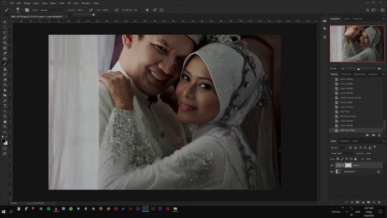Image resolution: width=387 pixels, height=218 pixels.
Task: Toggle the layer filtering switch
Action: point(375,147)
